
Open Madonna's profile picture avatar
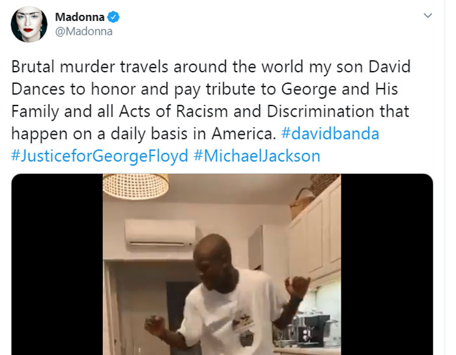click(29, 24)
